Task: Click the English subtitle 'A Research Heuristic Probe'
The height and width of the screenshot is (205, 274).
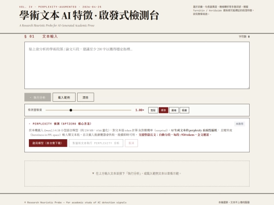Action: pos(57,25)
